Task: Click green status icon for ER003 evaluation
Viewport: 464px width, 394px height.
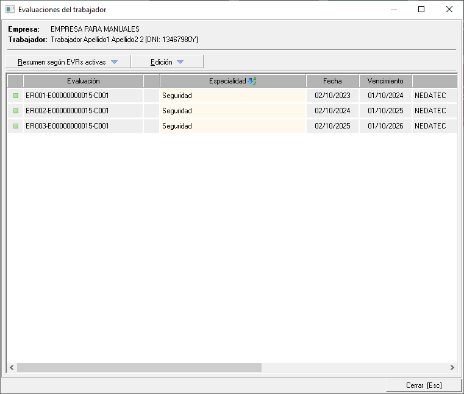Action: (x=16, y=126)
